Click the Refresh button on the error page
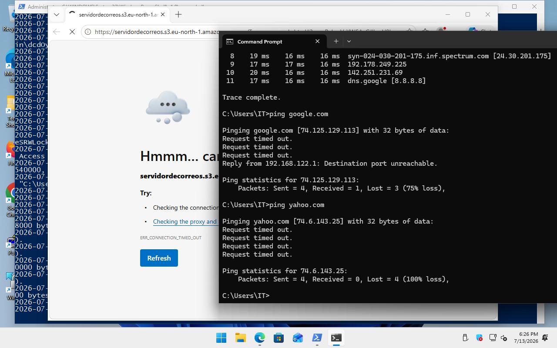The image size is (557, 348). click(159, 258)
